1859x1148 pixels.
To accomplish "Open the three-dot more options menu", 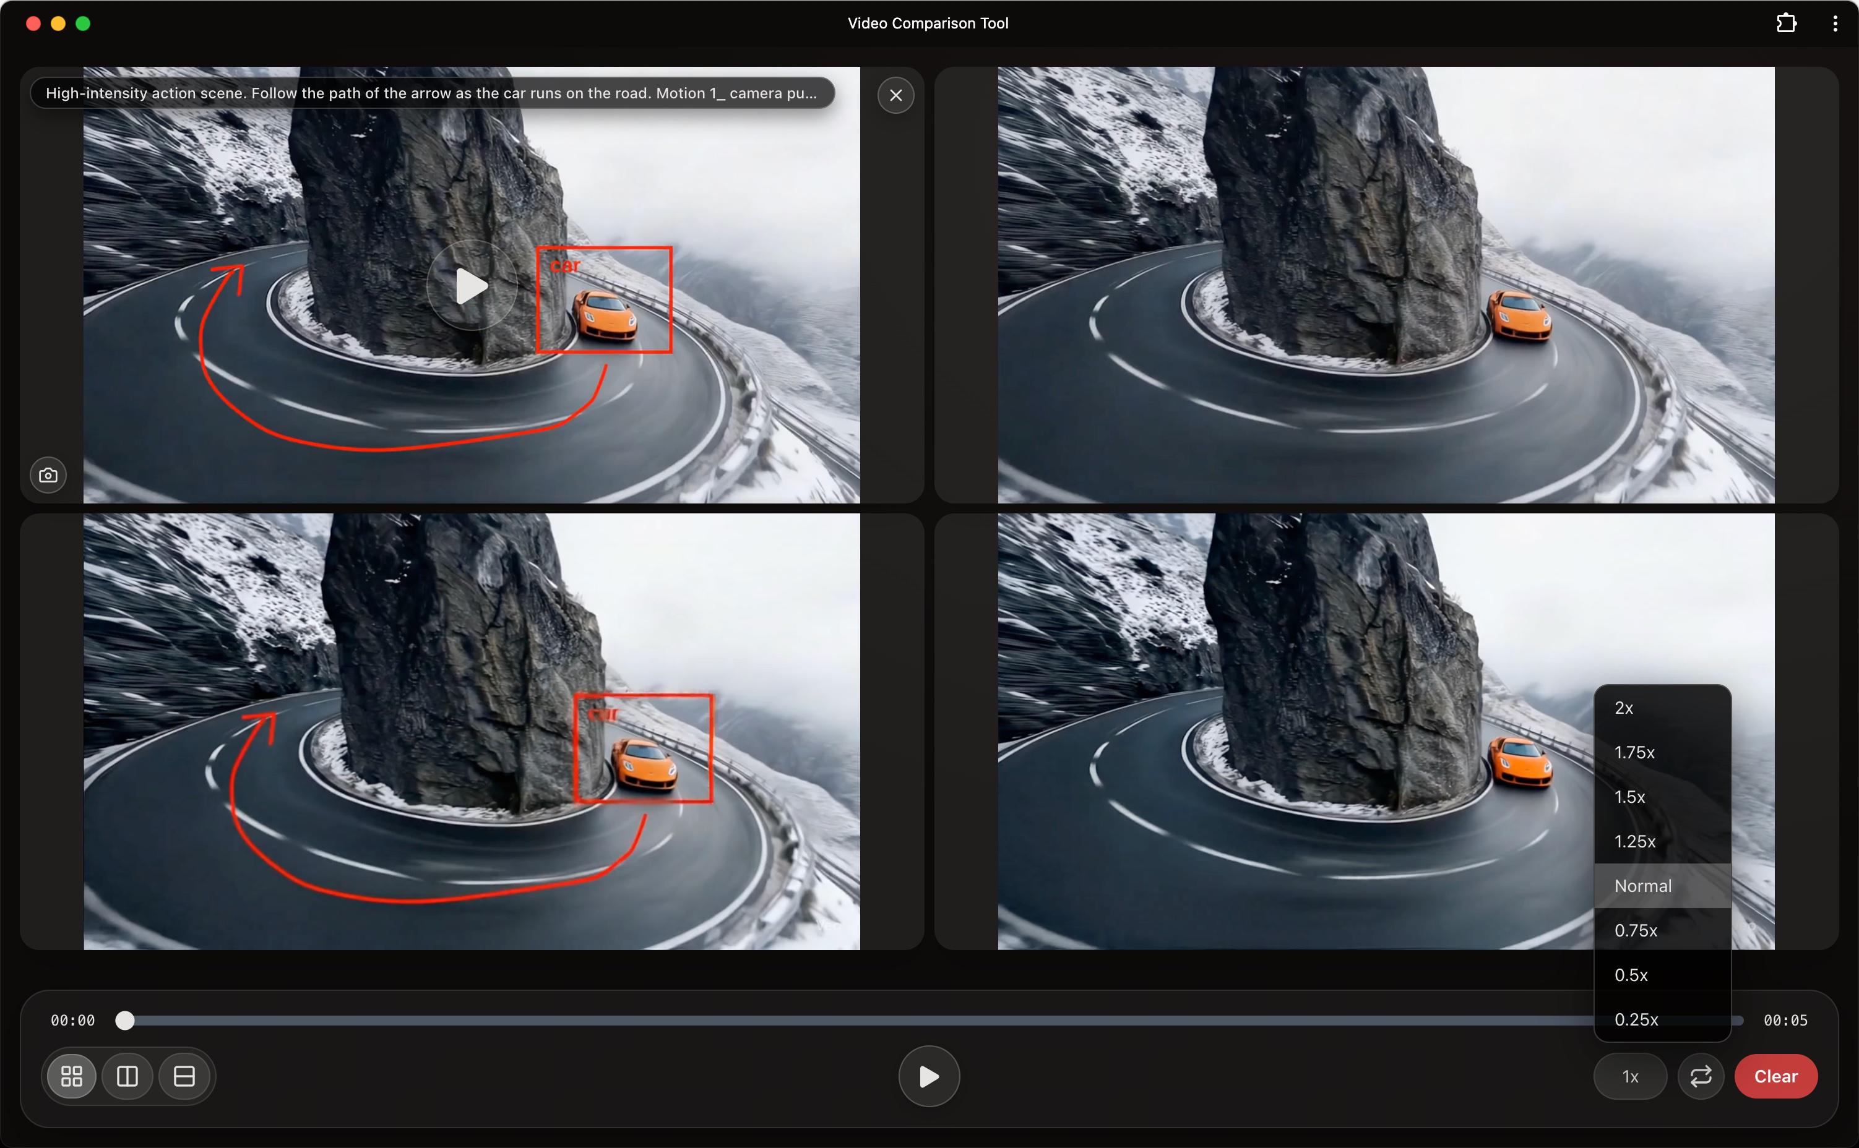I will [1835, 24].
